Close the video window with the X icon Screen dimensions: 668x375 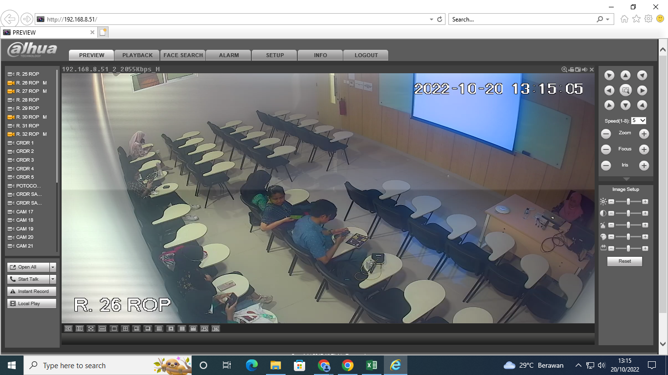coord(592,69)
